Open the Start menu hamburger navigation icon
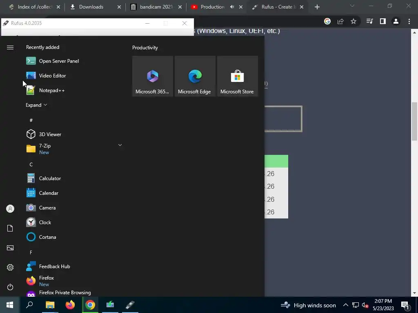418x313 pixels. pyautogui.click(x=10, y=47)
